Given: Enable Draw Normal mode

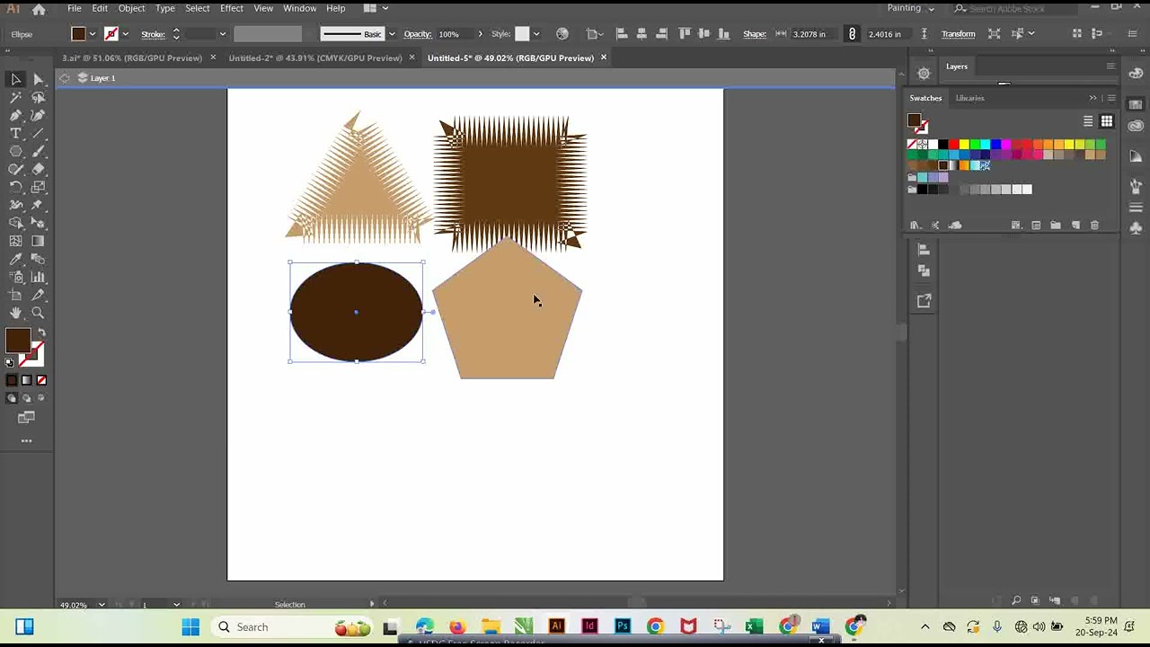Looking at the screenshot, I should click(12, 398).
